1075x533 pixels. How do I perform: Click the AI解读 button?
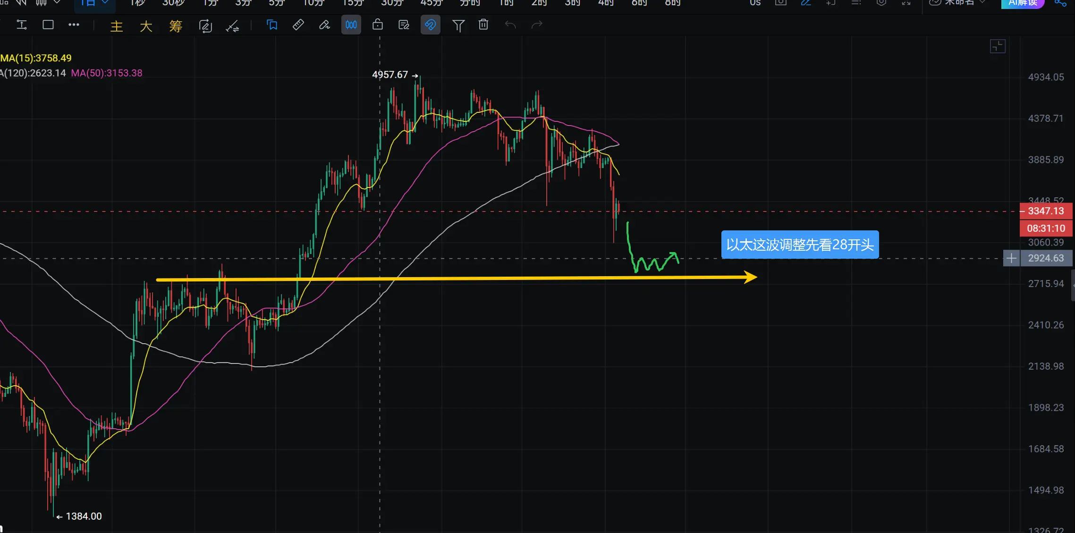tap(1023, 3)
